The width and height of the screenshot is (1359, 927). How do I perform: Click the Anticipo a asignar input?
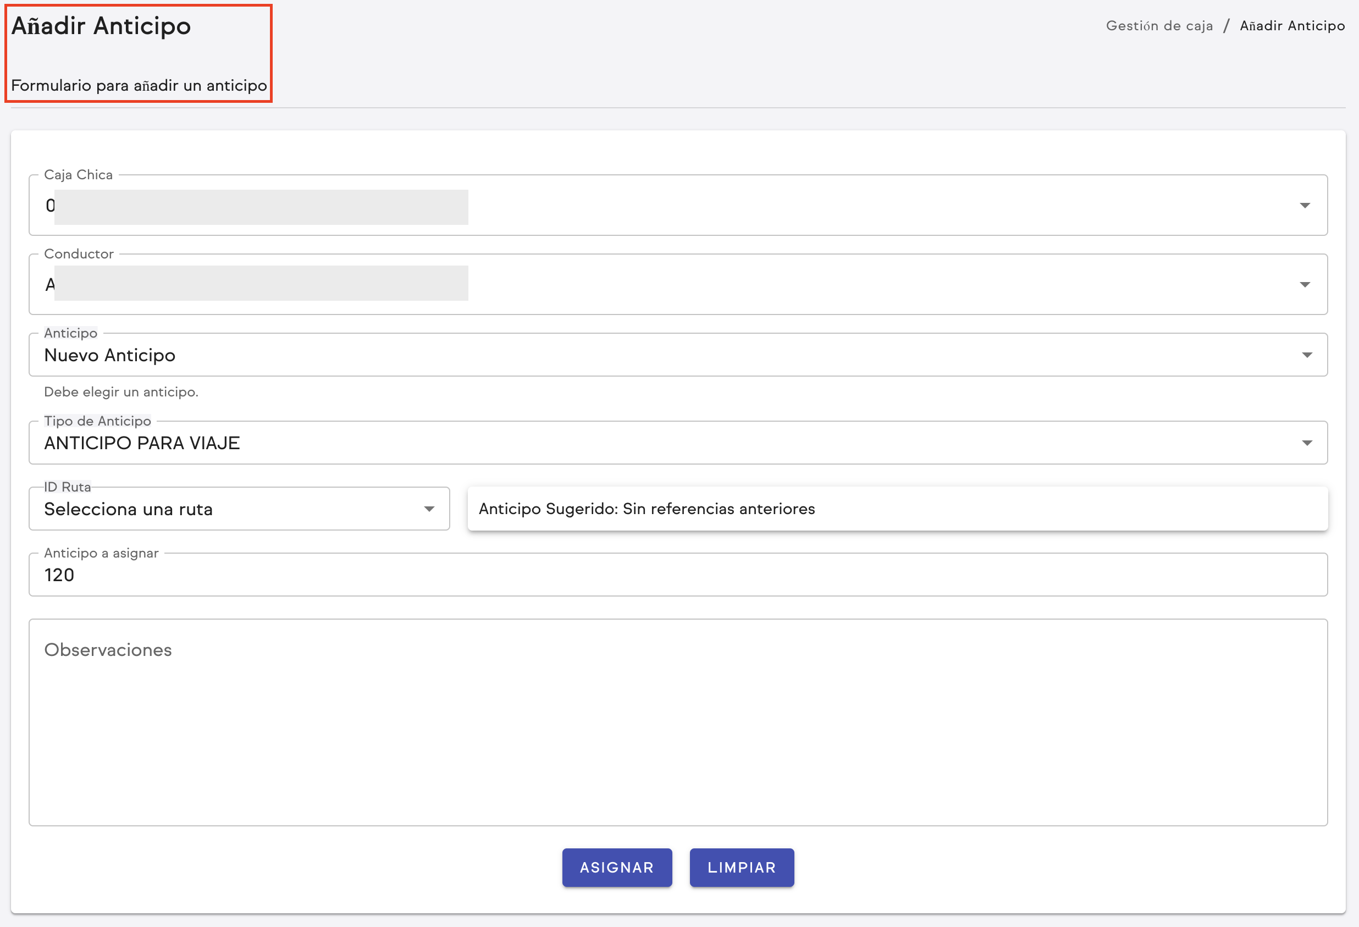point(677,575)
